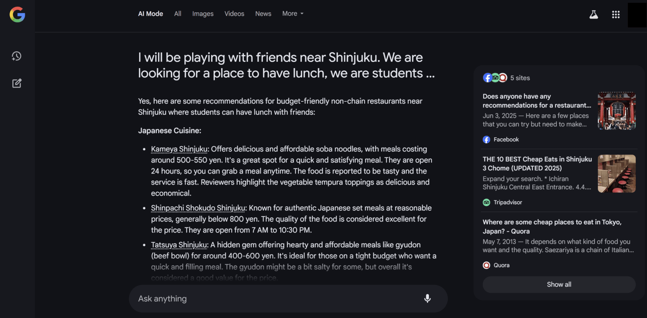This screenshot has height=318, width=647.
Task: Click the Facebook source icon
Action: coord(487,140)
